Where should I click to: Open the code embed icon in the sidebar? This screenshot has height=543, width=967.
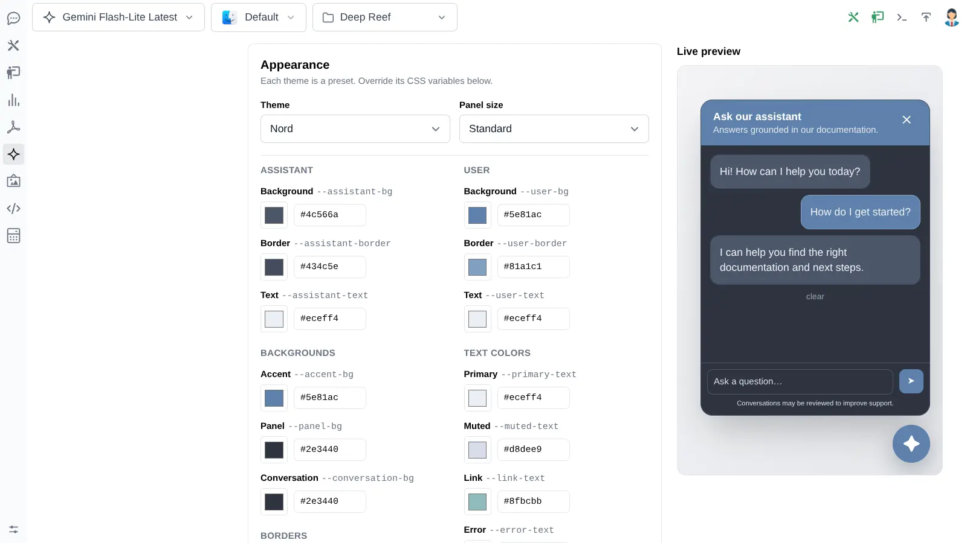coord(13,209)
